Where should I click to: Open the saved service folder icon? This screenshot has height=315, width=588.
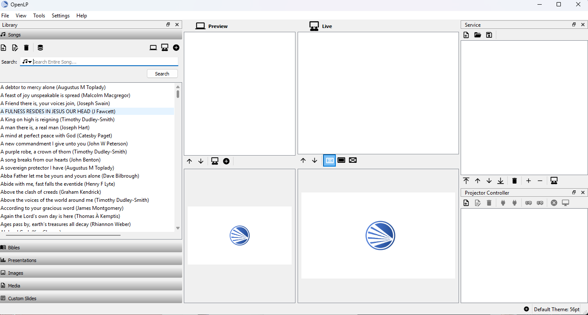tap(478, 35)
